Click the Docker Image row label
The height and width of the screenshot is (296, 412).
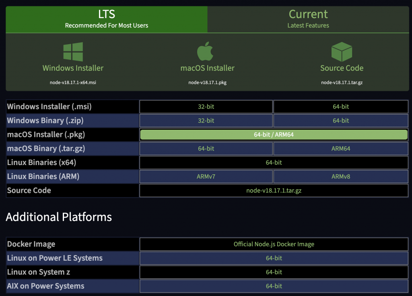(31, 244)
